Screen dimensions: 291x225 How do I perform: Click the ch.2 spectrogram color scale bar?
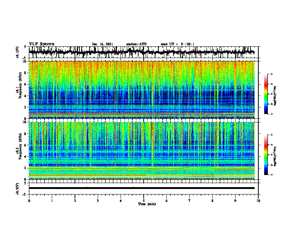[x=266, y=155]
